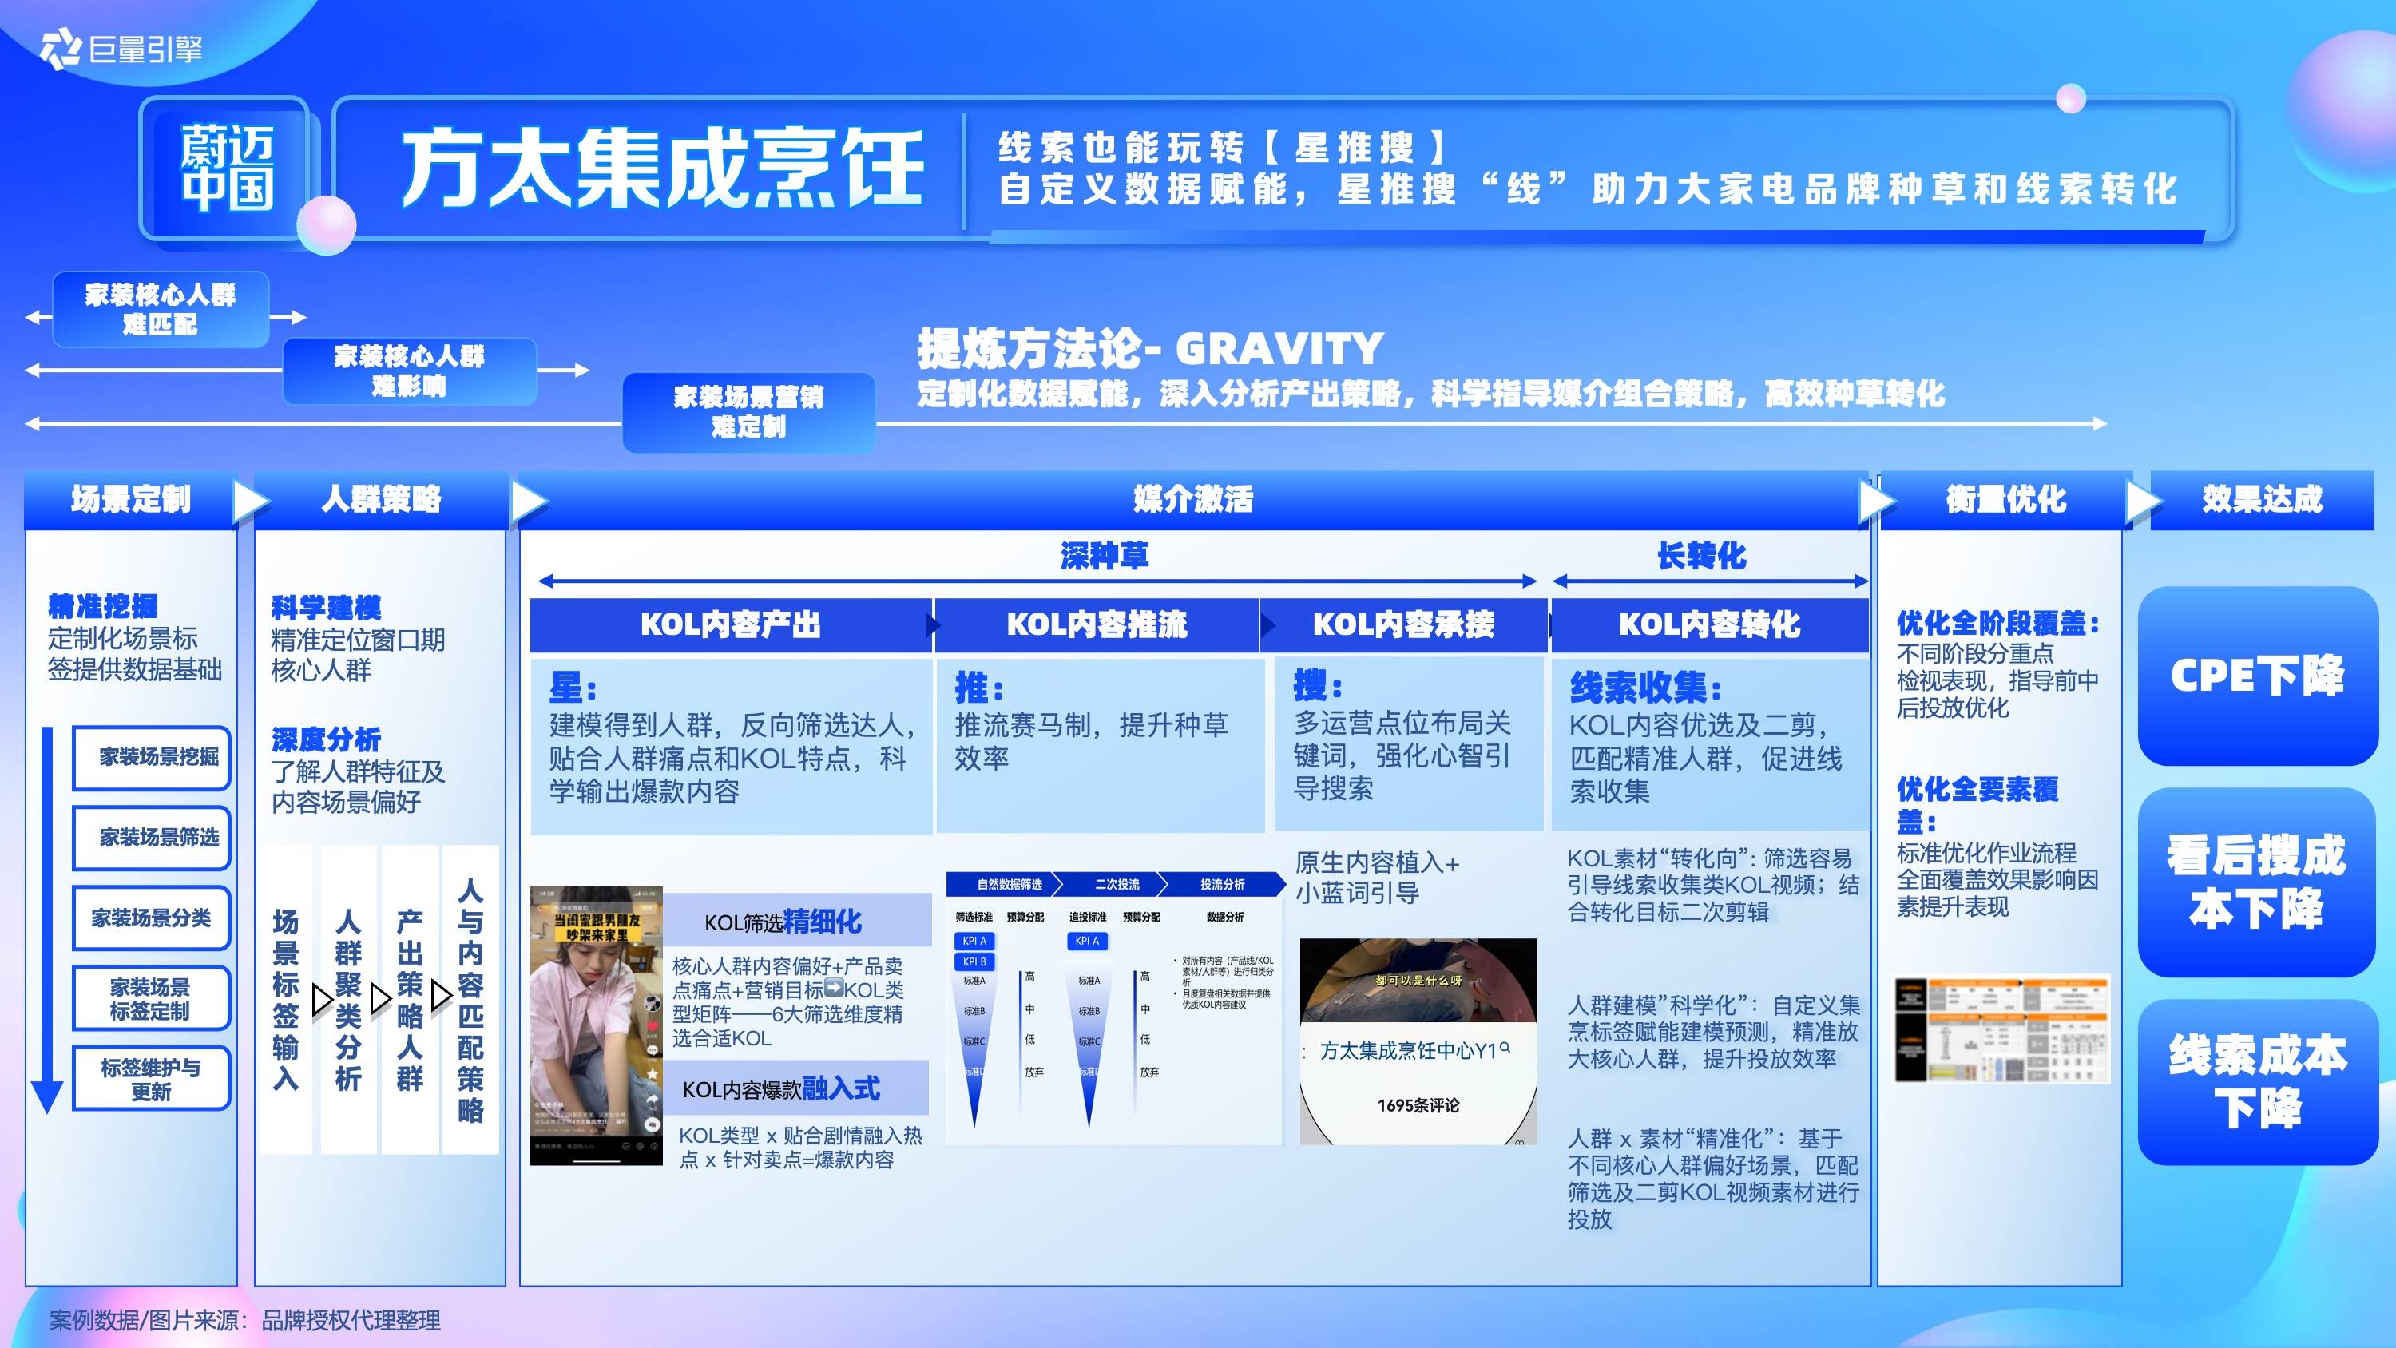Click the CPE下降 result button
Screen dimensions: 2396x1348
2257,676
